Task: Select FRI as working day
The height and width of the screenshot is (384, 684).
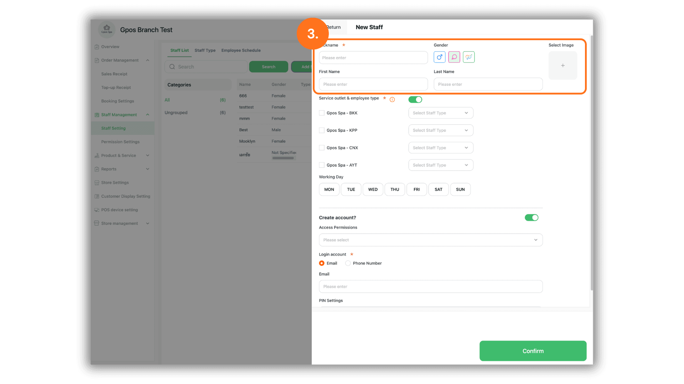Action: pyautogui.click(x=416, y=190)
